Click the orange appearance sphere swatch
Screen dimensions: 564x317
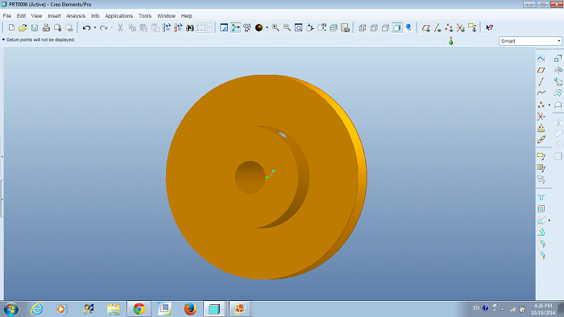(259, 27)
